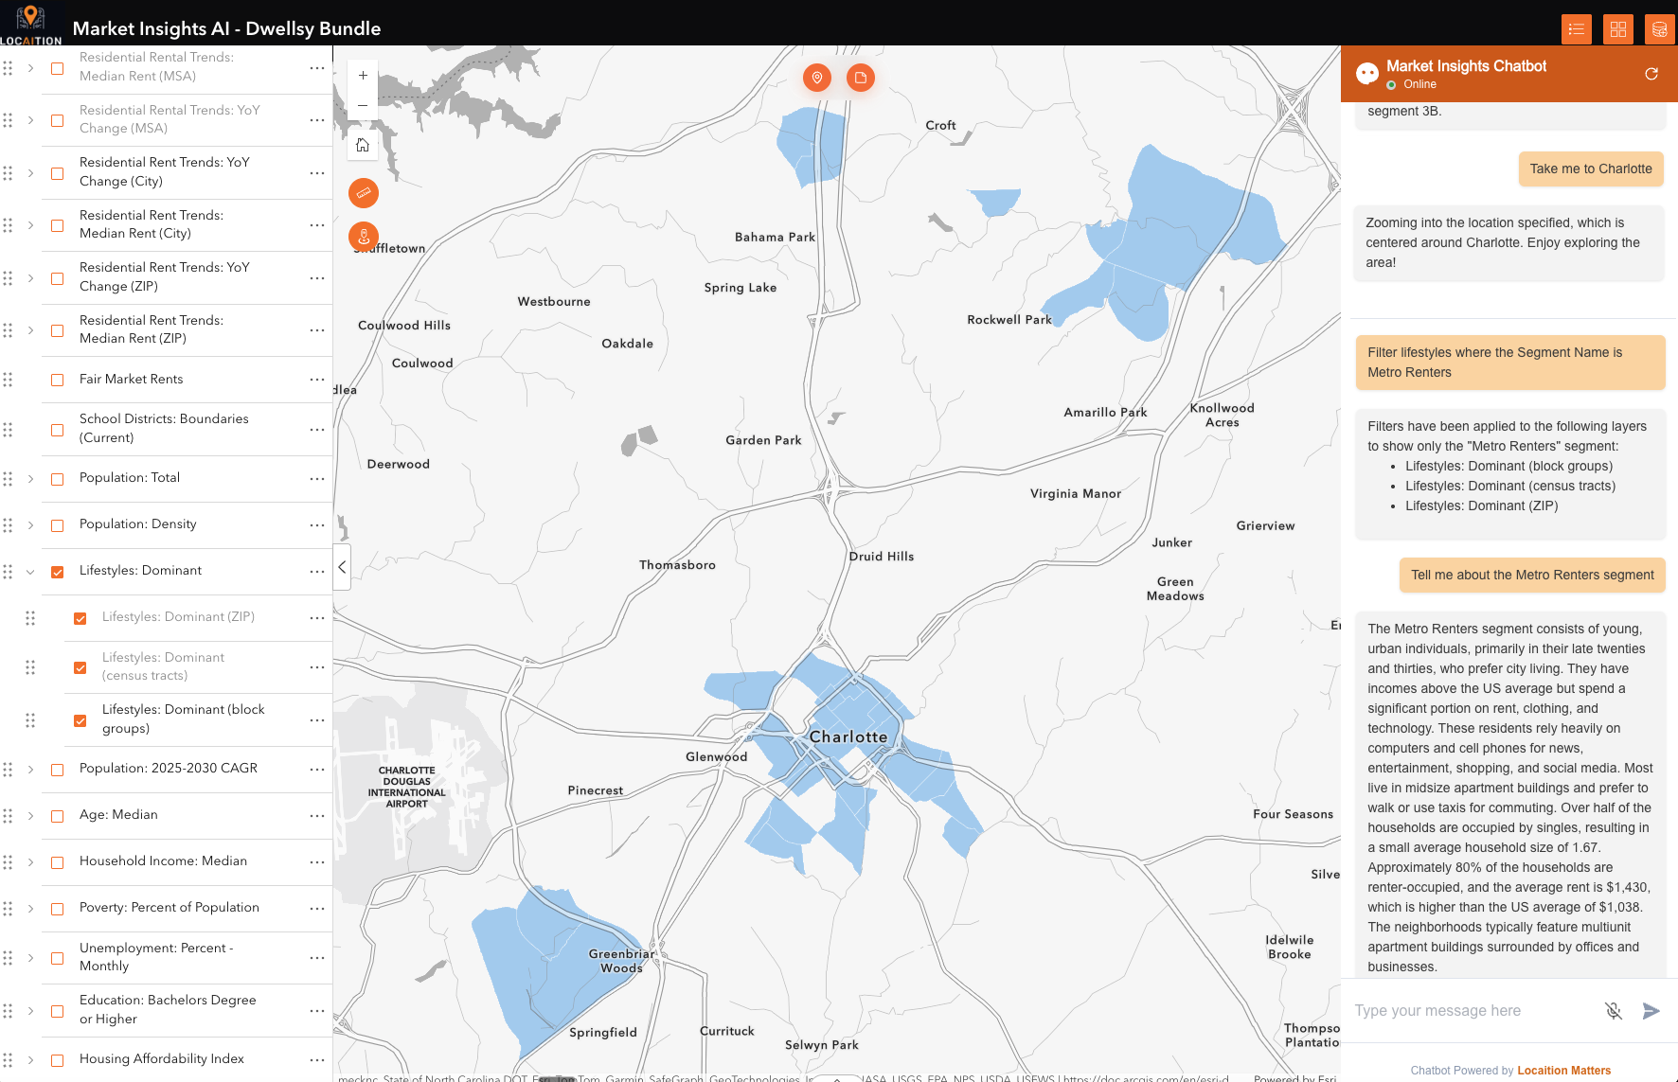Screen dimensions: 1678x1082
Task: Open options for School Districts: Boundaries layer
Action: [317, 429]
